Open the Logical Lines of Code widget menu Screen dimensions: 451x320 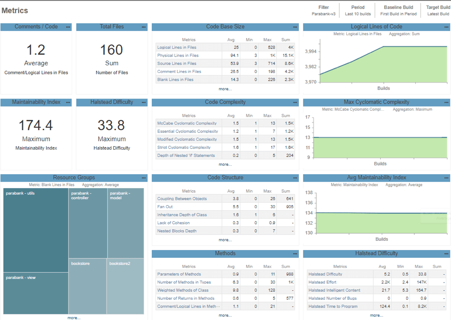(x=446, y=27)
